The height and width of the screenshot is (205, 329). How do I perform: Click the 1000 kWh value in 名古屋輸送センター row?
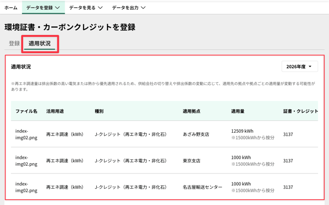point(241,184)
